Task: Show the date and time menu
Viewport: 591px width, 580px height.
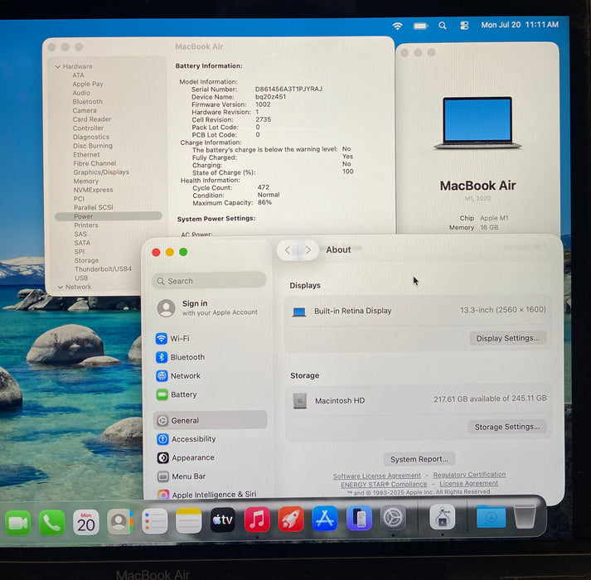Action: click(520, 25)
